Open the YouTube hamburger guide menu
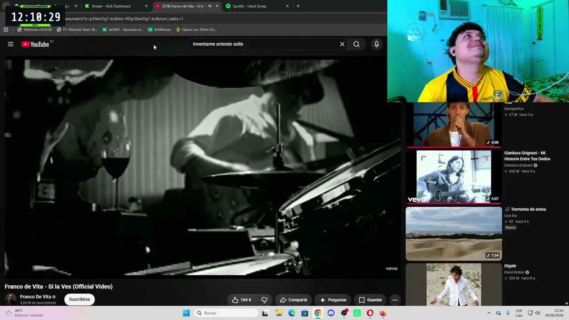 point(11,44)
